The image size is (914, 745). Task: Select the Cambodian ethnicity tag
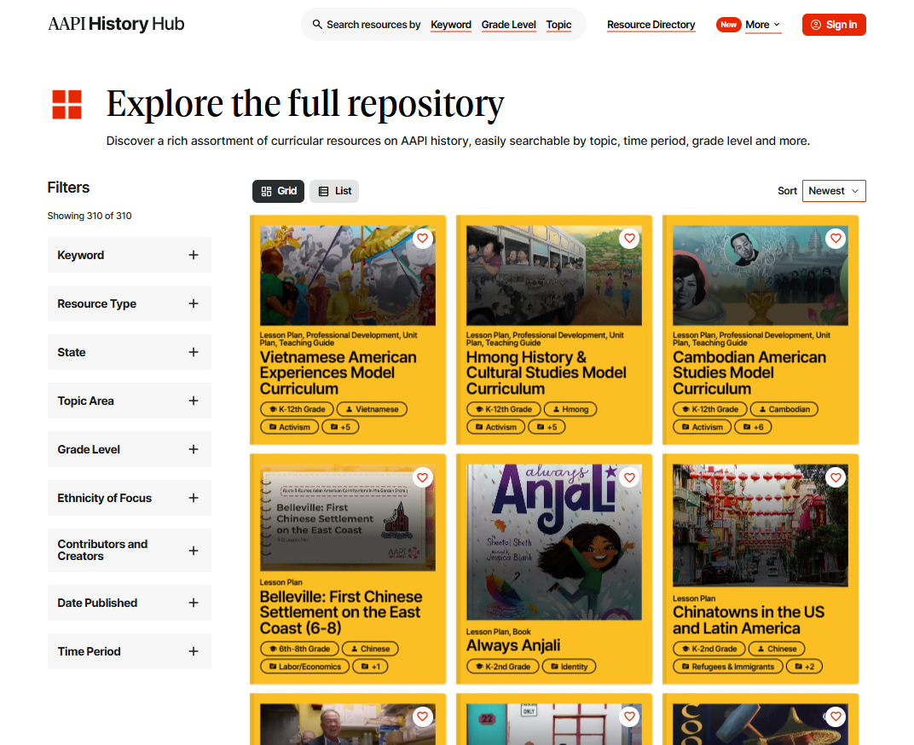784,409
